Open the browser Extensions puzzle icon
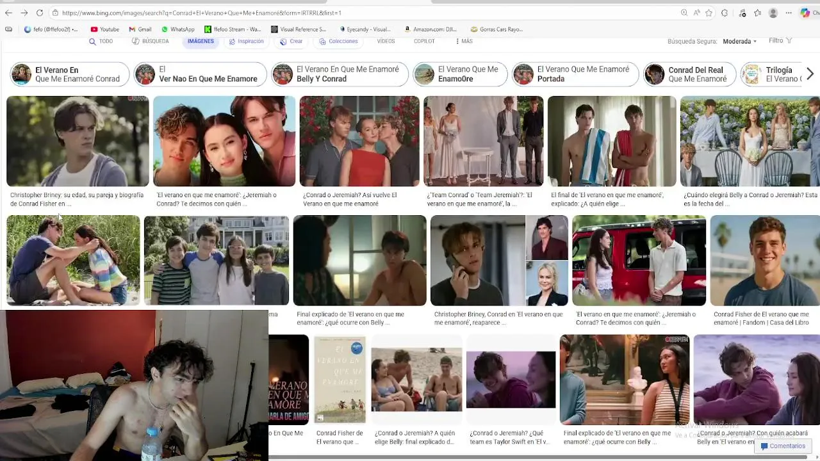The image size is (820, 461). [x=725, y=13]
